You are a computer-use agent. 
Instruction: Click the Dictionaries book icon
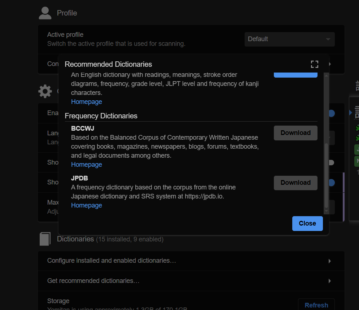pyautogui.click(x=45, y=239)
